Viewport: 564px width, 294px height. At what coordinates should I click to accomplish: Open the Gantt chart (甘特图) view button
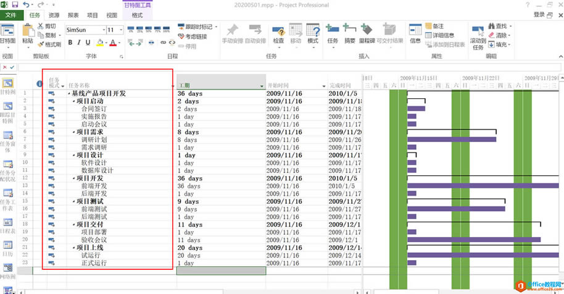7,35
